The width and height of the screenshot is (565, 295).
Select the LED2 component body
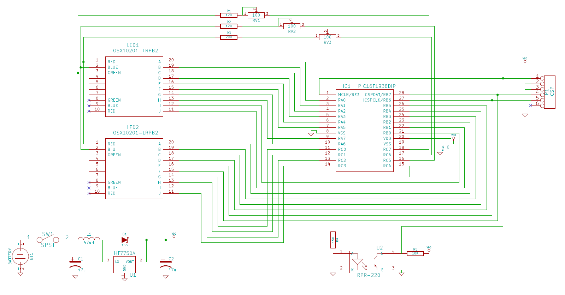point(134,169)
